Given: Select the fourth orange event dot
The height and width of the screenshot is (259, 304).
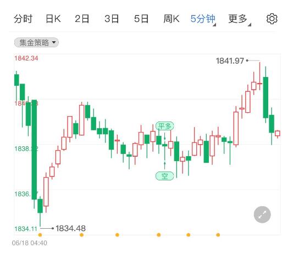Looking at the screenshot, I should point(158,235).
